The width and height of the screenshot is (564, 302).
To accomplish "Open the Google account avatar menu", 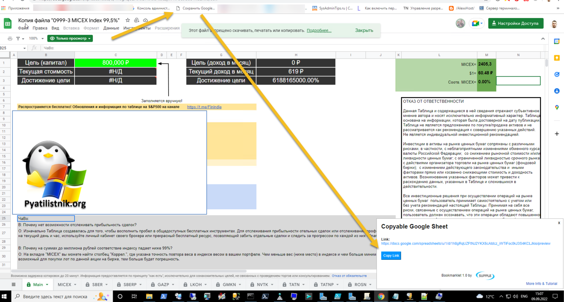I will point(554,24).
